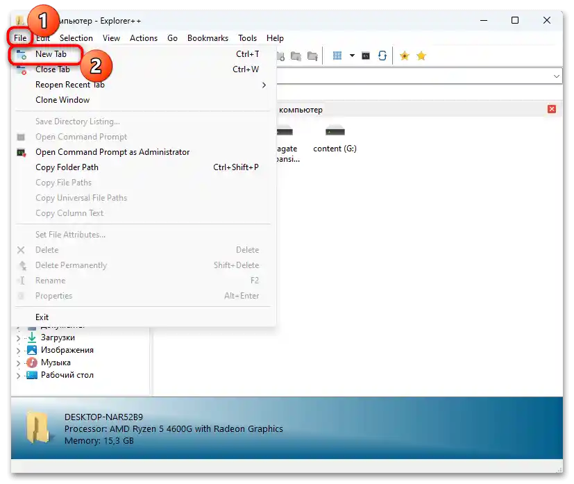
Task: Click the new folder toolbar icon
Action: (x=281, y=56)
